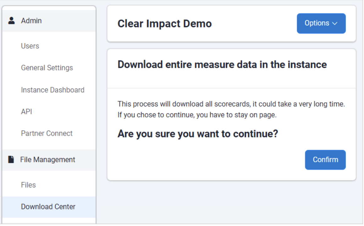Open Files under File Management
This screenshot has width=364, height=226.
coord(28,185)
